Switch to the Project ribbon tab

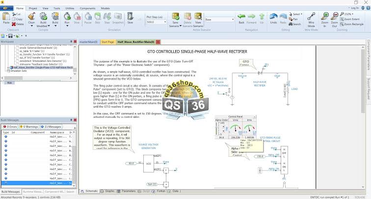pyautogui.click(x=33, y=8)
